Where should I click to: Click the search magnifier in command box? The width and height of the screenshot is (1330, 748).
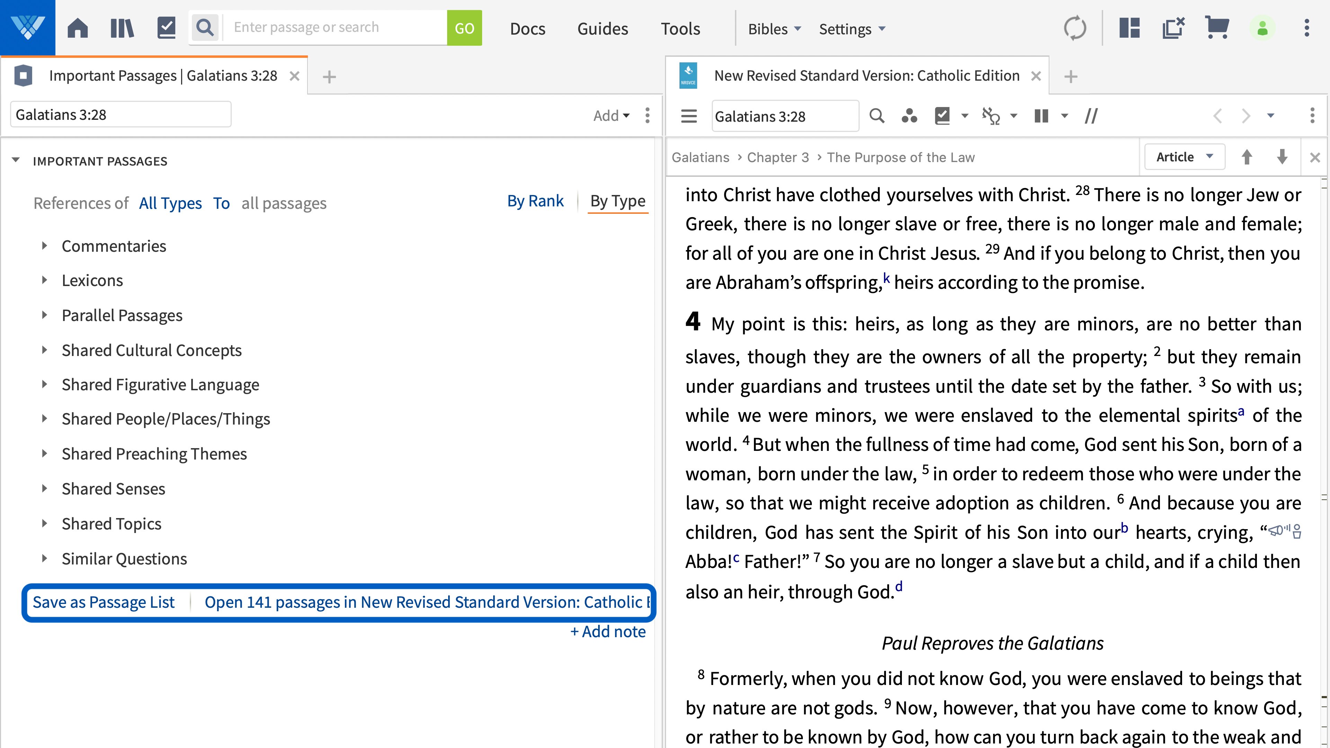(x=205, y=28)
